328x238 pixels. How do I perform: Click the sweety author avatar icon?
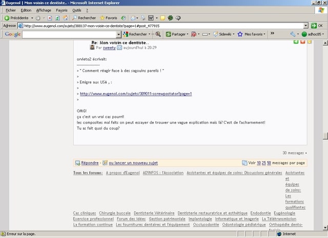point(92,48)
